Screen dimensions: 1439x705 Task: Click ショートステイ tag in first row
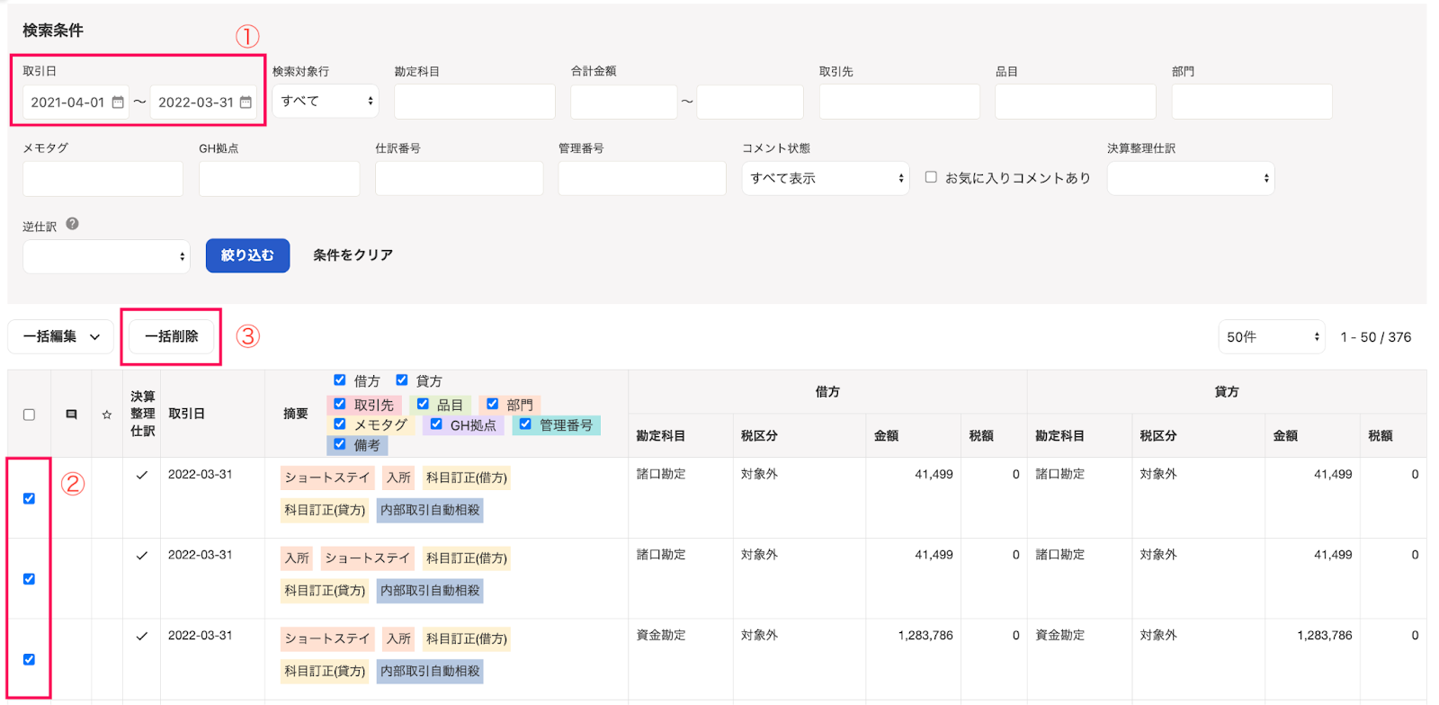327,477
